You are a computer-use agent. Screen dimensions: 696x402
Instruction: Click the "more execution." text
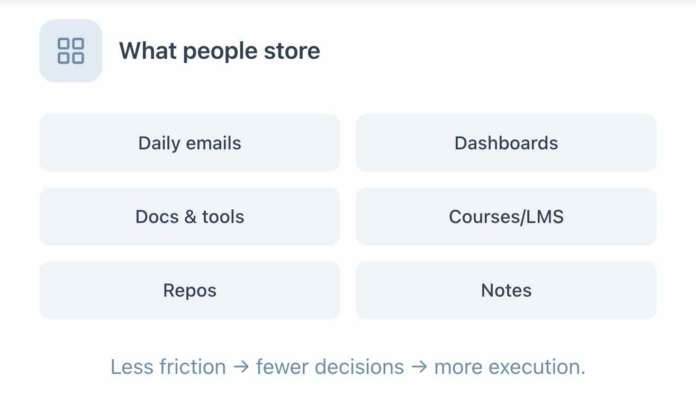point(510,367)
